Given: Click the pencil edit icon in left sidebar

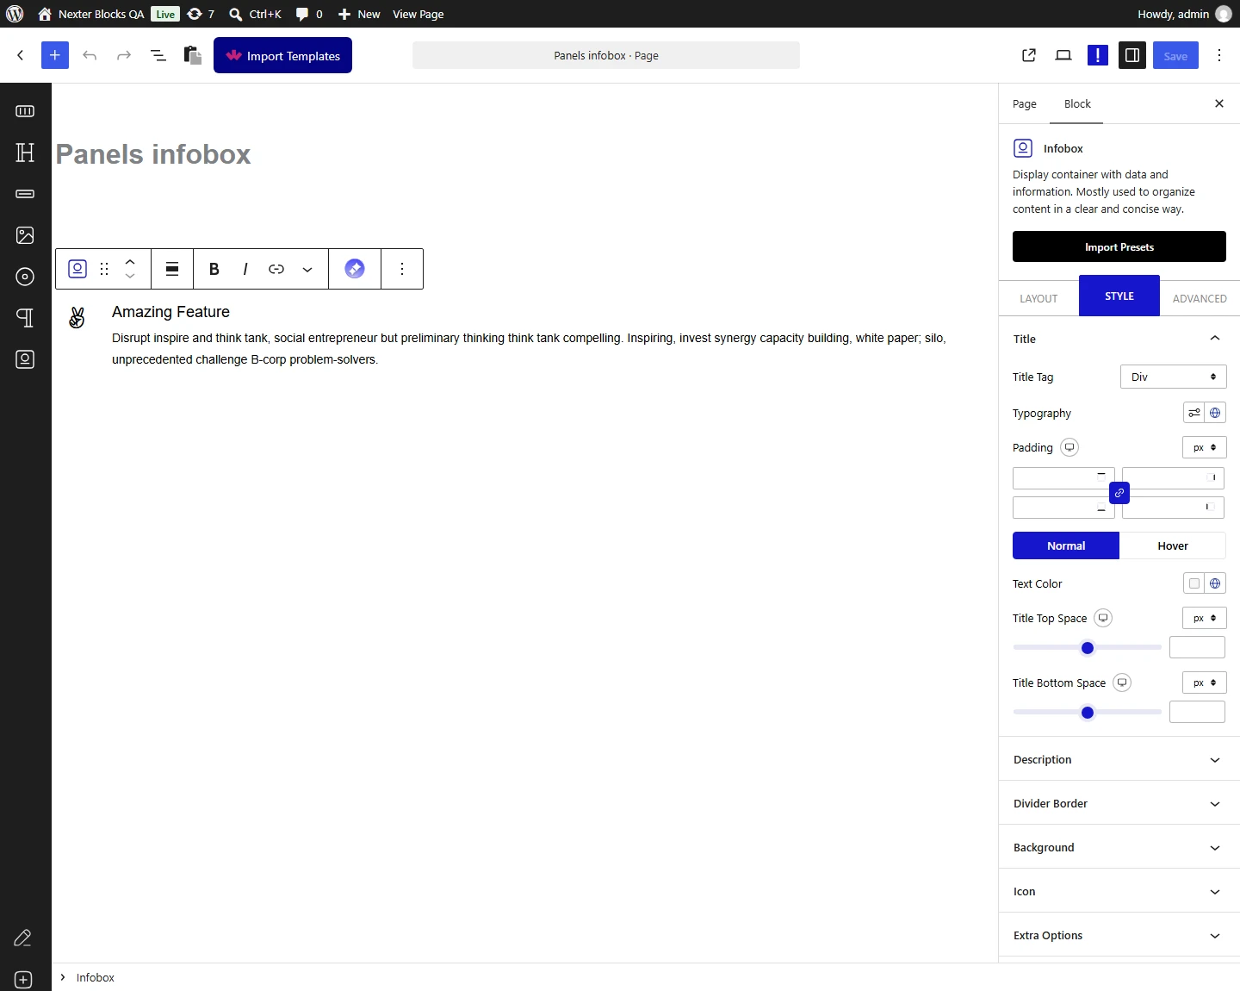Looking at the screenshot, I should pyautogui.click(x=23, y=938).
